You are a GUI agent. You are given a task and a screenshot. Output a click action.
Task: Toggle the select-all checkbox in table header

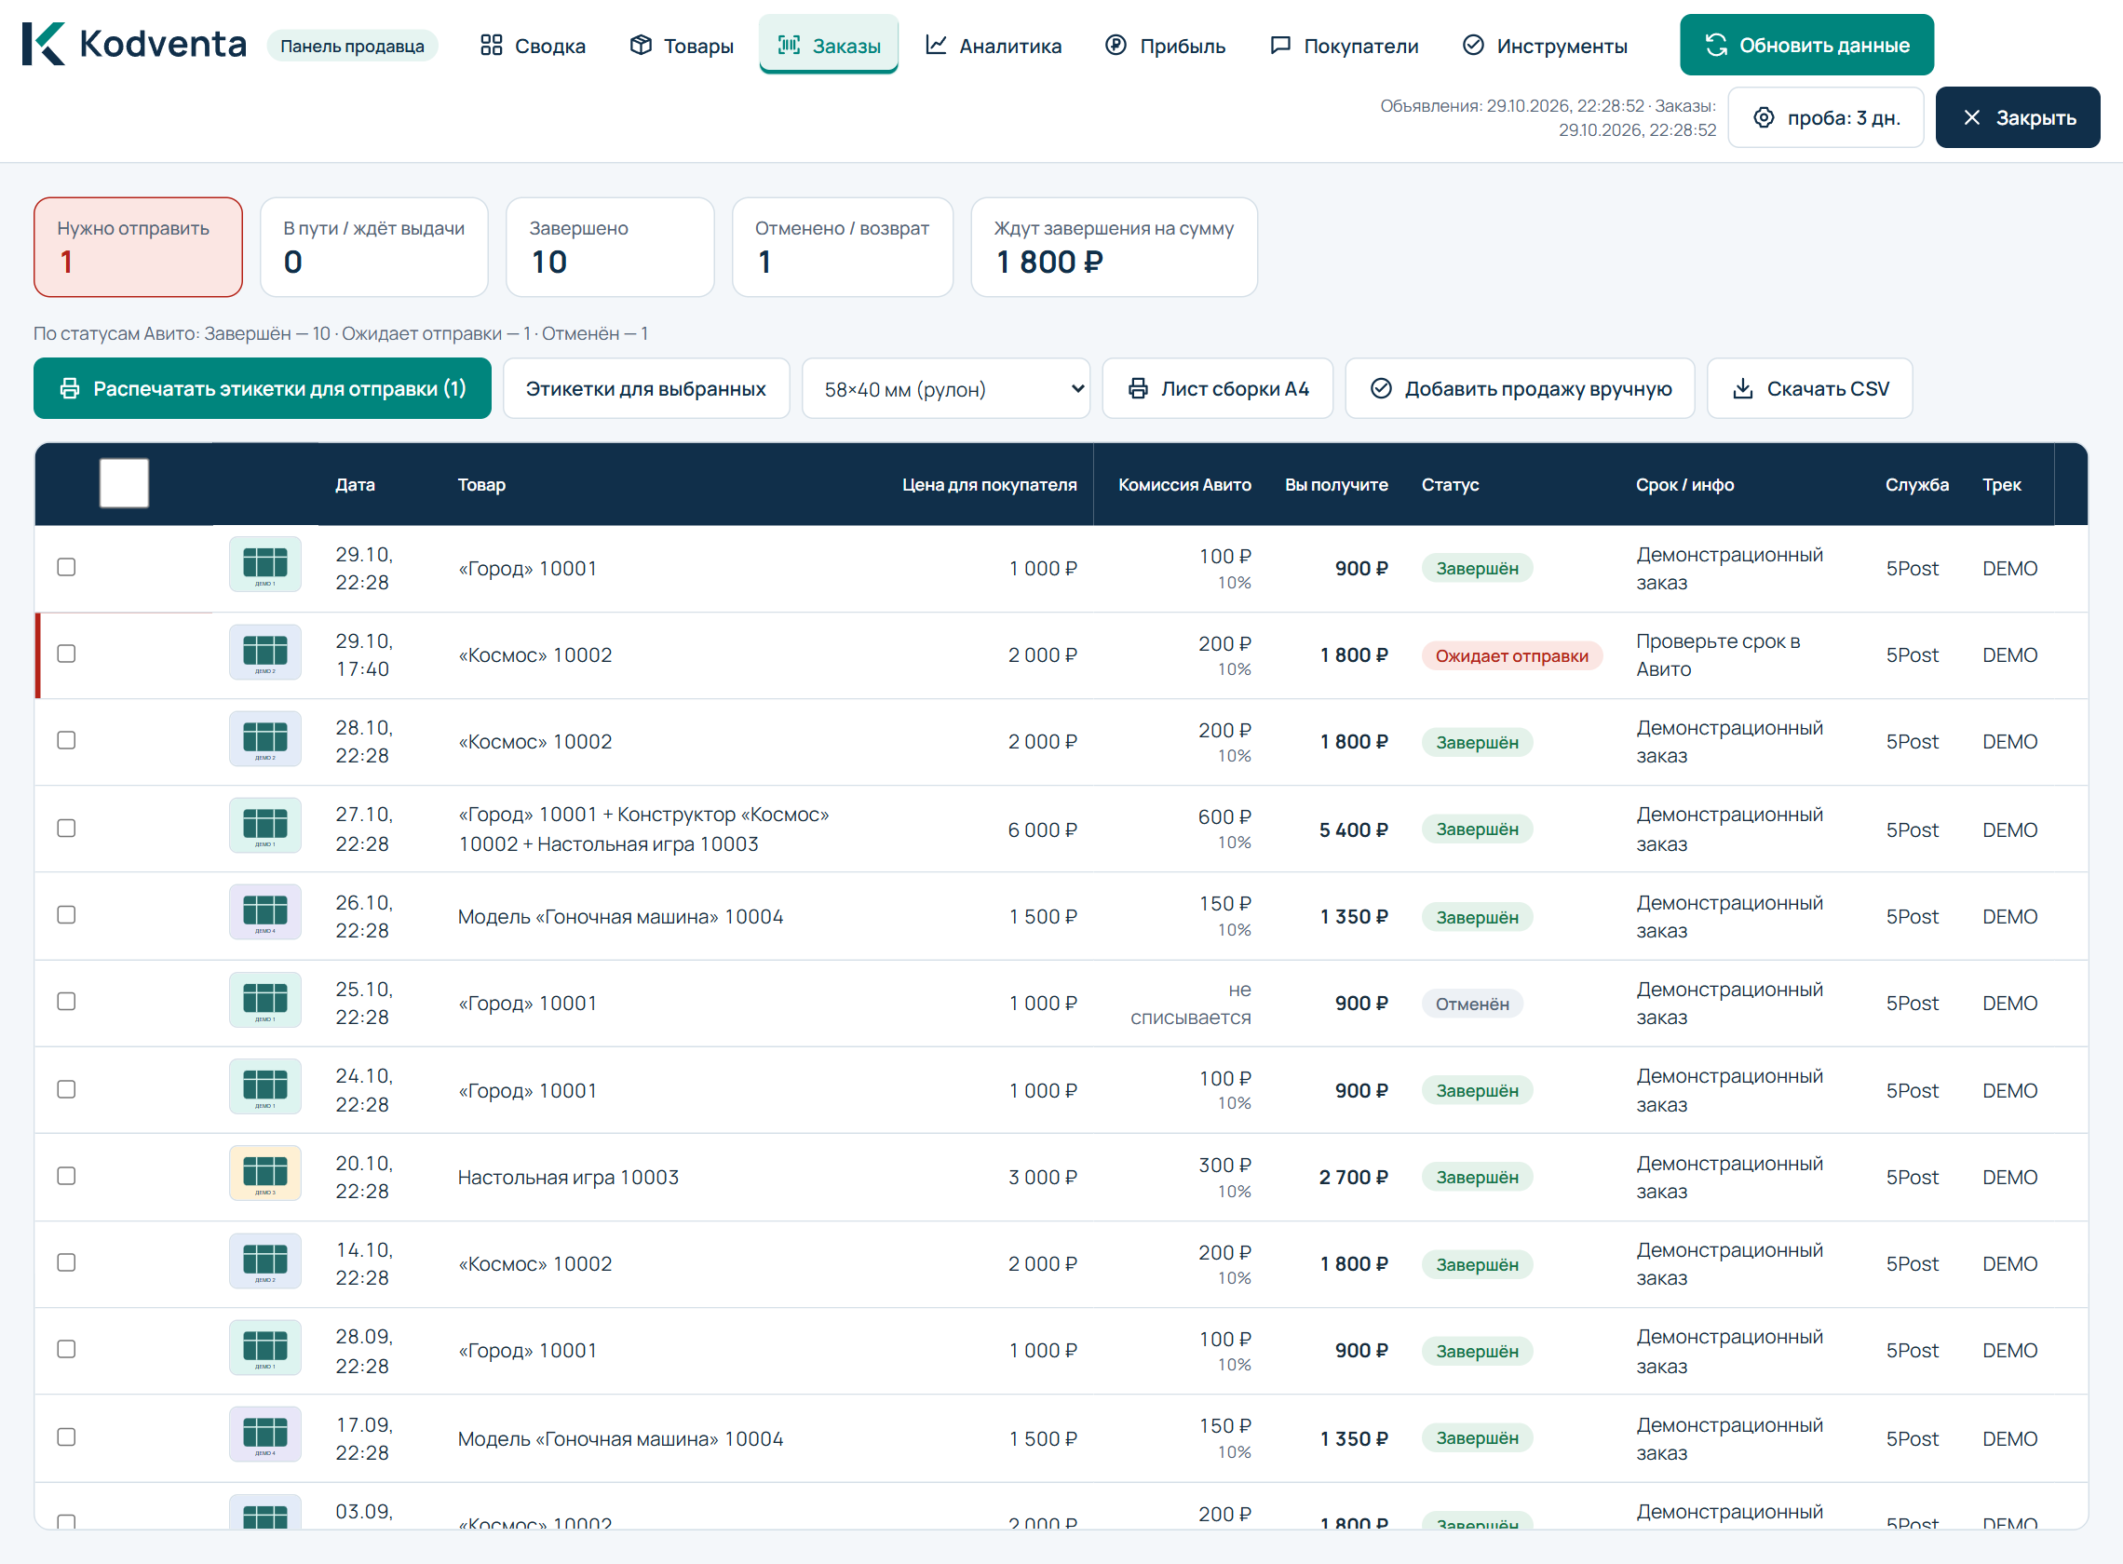[x=124, y=483]
